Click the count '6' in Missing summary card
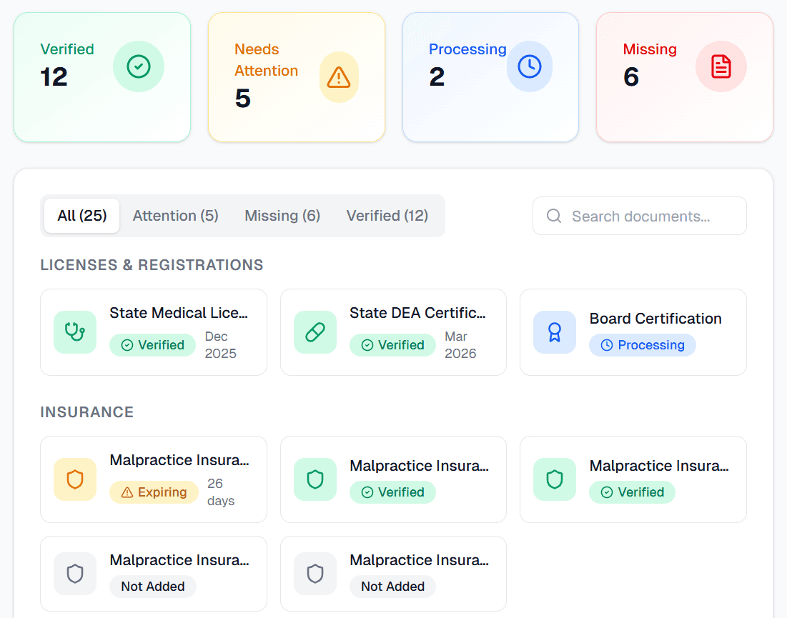The width and height of the screenshot is (787, 618). click(631, 76)
